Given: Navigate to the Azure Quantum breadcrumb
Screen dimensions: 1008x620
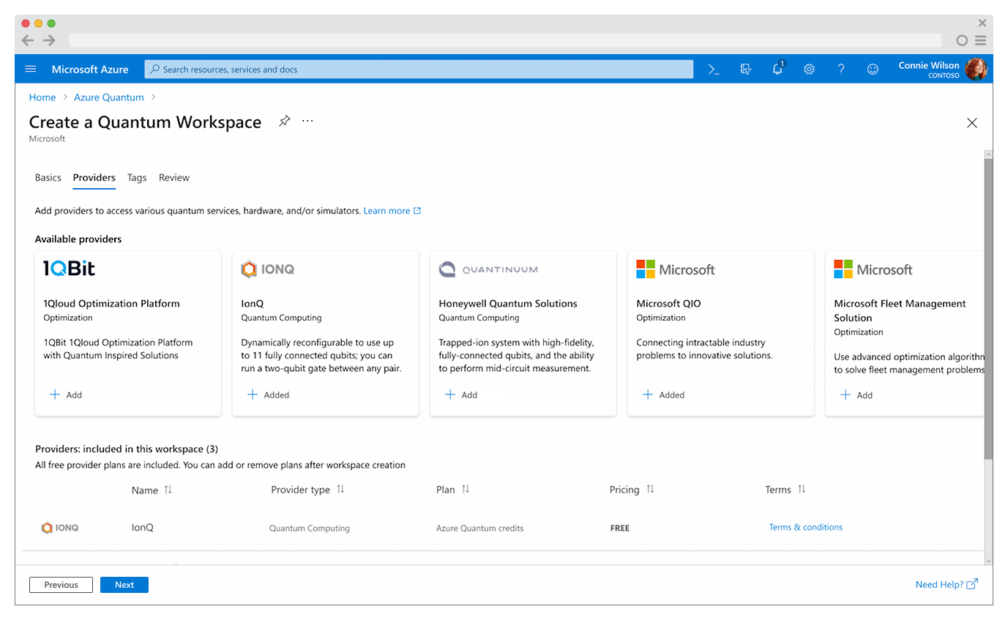Looking at the screenshot, I should pos(109,97).
